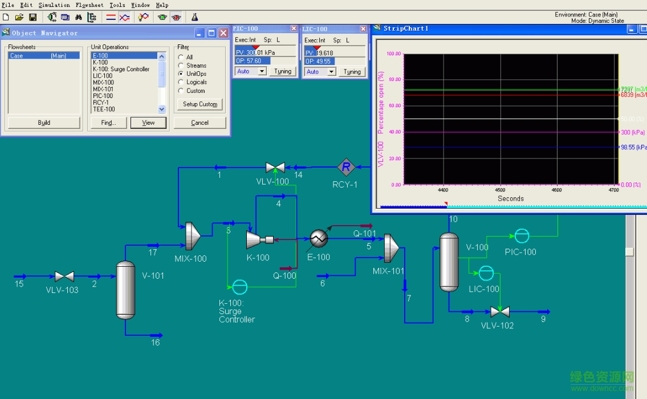Select the E-100 cooler icon

(319, 238)
